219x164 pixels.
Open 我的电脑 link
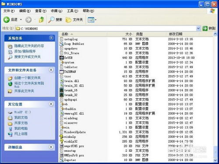[x=21, y=129]
